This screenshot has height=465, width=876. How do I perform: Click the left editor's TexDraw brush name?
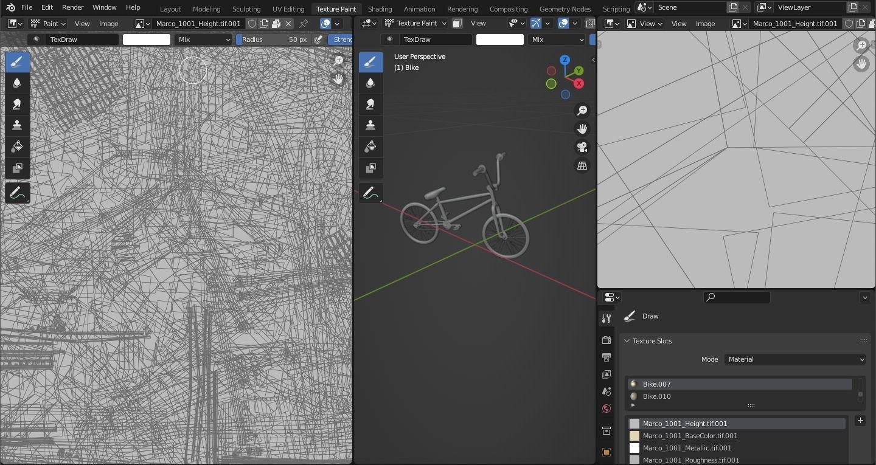click(x=82, y=40)
